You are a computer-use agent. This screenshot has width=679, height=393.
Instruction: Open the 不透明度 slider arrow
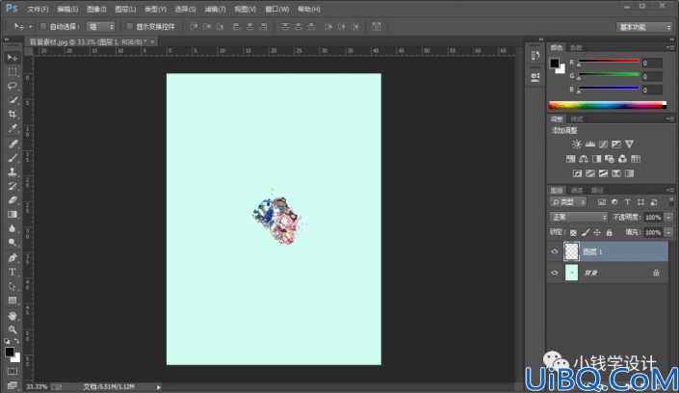coord(669,217)
